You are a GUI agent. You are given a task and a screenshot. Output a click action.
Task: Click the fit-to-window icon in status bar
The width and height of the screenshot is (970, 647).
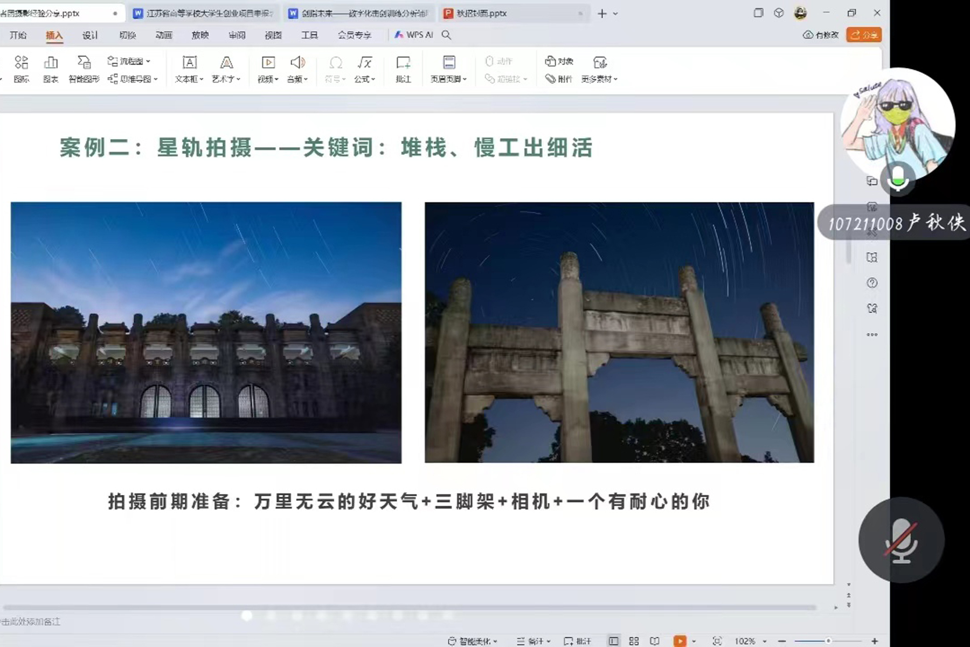[717, 641]
